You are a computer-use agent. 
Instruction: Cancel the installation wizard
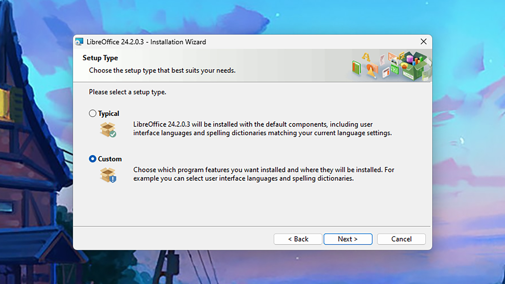401,239
